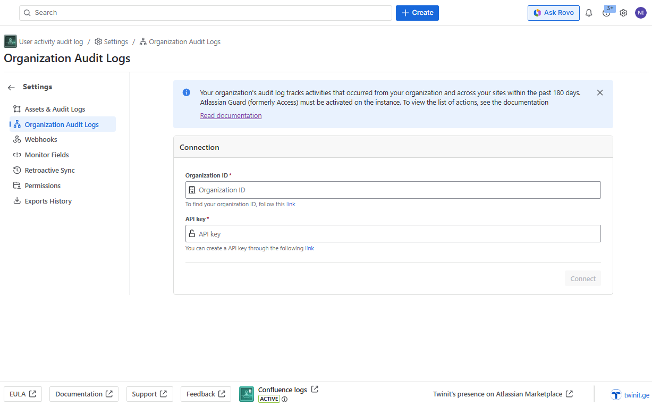The height and width of the screenshot is (406, 652).
Task: Click the Retroactive Sync clock icon
Action: (17, 170)
